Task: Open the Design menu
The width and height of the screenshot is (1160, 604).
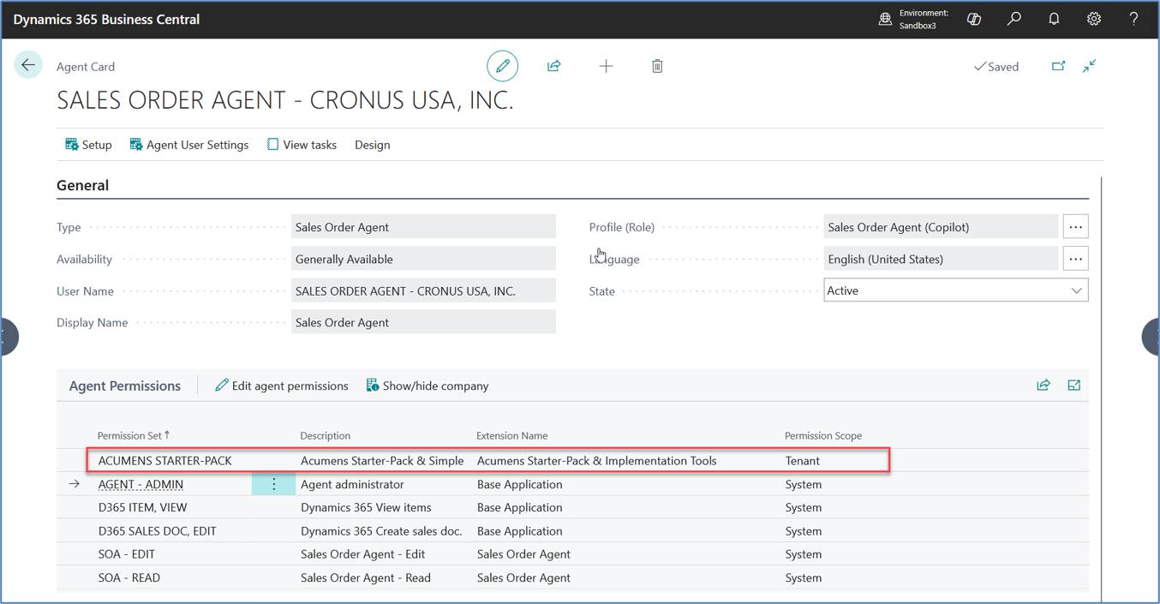Action: (373, 145)
